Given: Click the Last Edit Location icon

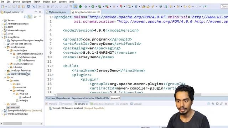Looking at the screenshot, I should [x=185, y=6].
